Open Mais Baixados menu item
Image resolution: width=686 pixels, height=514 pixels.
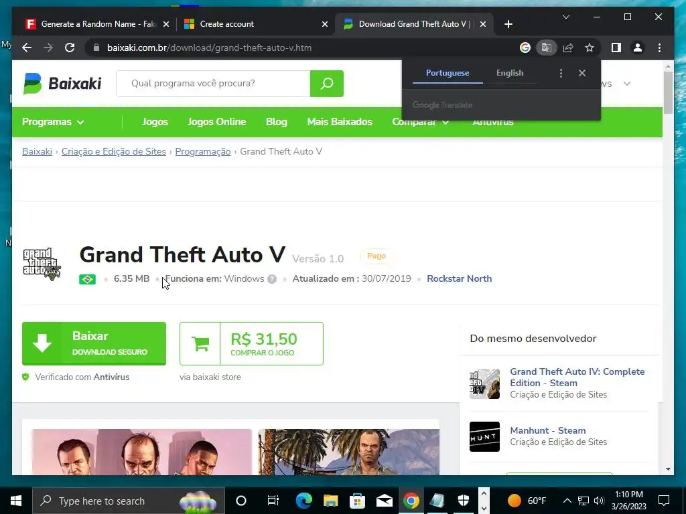tap(340, 122)
